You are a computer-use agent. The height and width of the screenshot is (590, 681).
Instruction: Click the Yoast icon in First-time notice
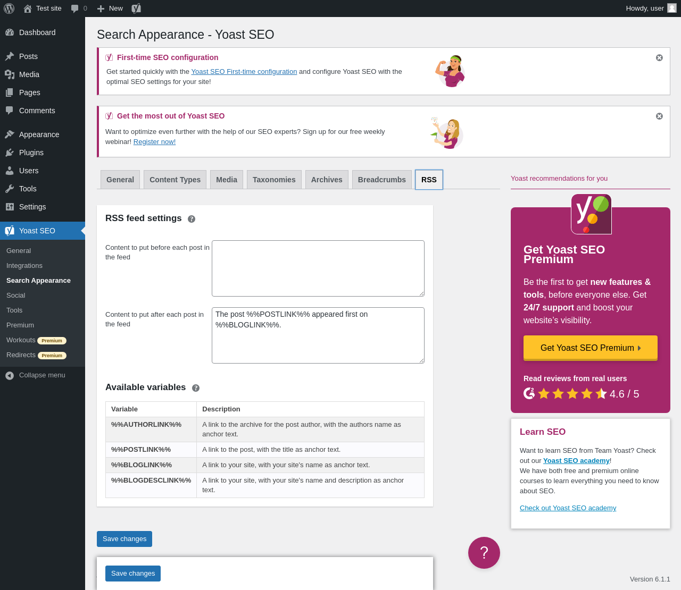(109, 57)
